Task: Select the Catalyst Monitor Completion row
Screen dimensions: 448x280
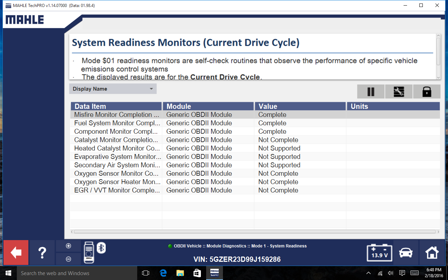Action: tap(116, 140)
